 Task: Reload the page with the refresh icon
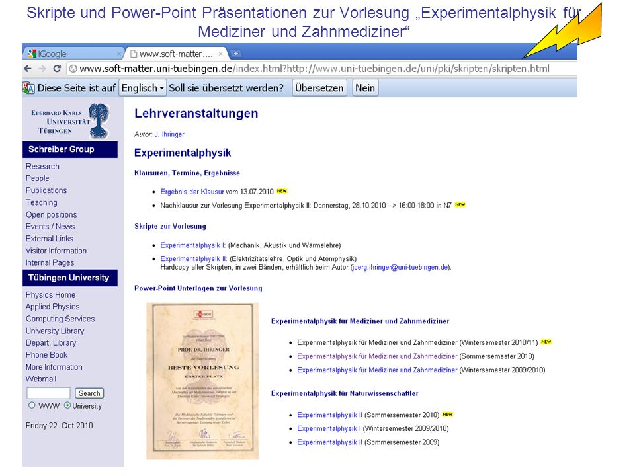tap(57, 69)
